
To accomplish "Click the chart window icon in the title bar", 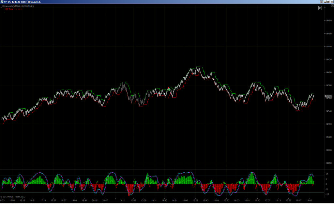I will coord(2,2).
